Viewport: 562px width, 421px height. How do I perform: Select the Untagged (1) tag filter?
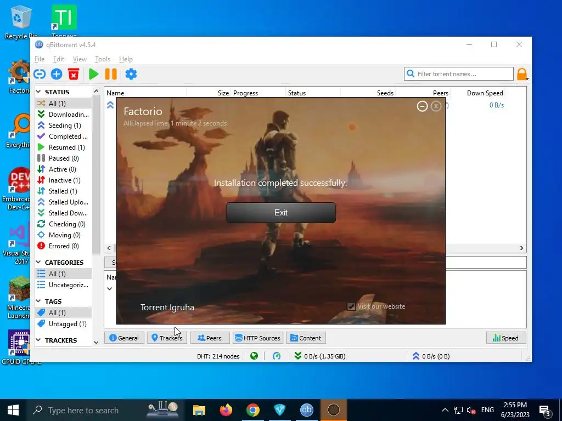click(64, 323)
